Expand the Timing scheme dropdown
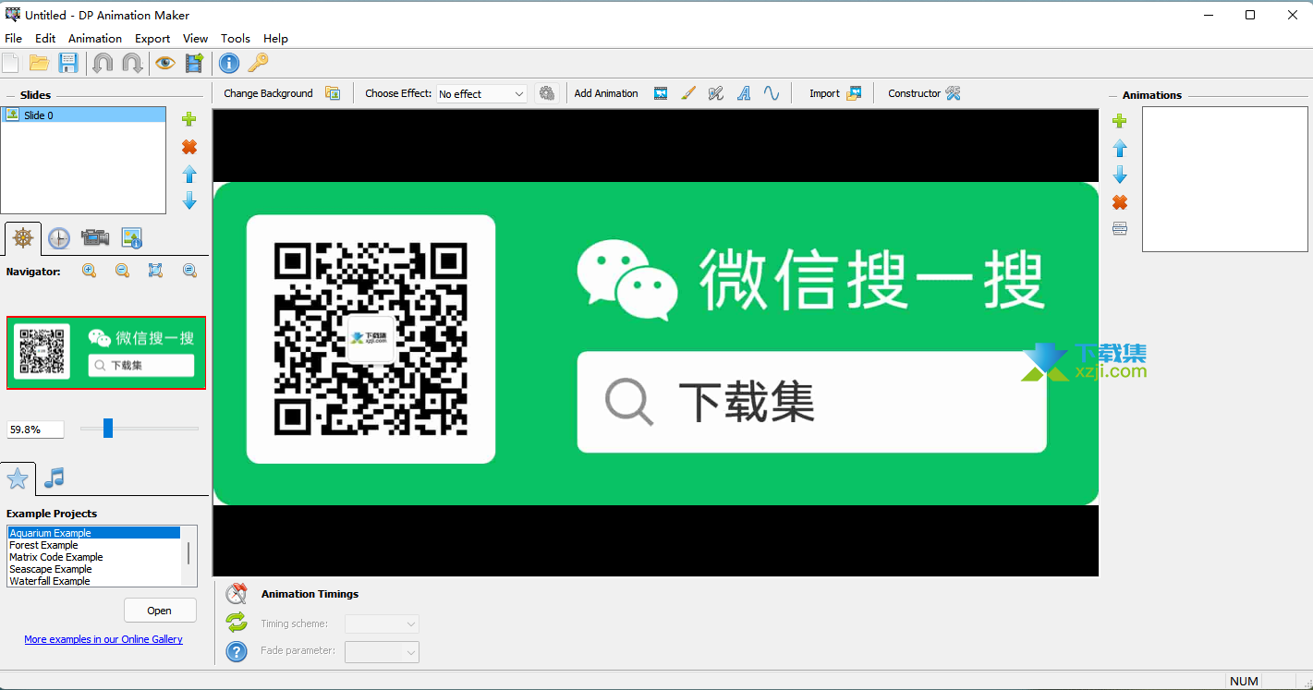1313x690 pixels. (382, 624)
